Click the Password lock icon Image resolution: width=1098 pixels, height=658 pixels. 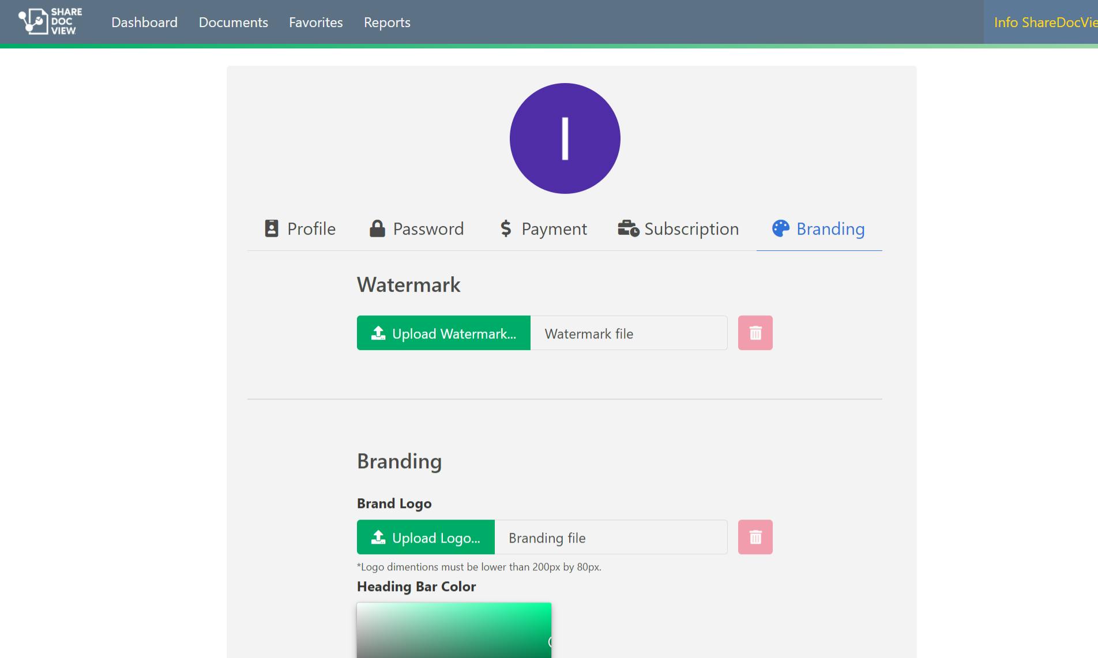[x=377, y=228]
